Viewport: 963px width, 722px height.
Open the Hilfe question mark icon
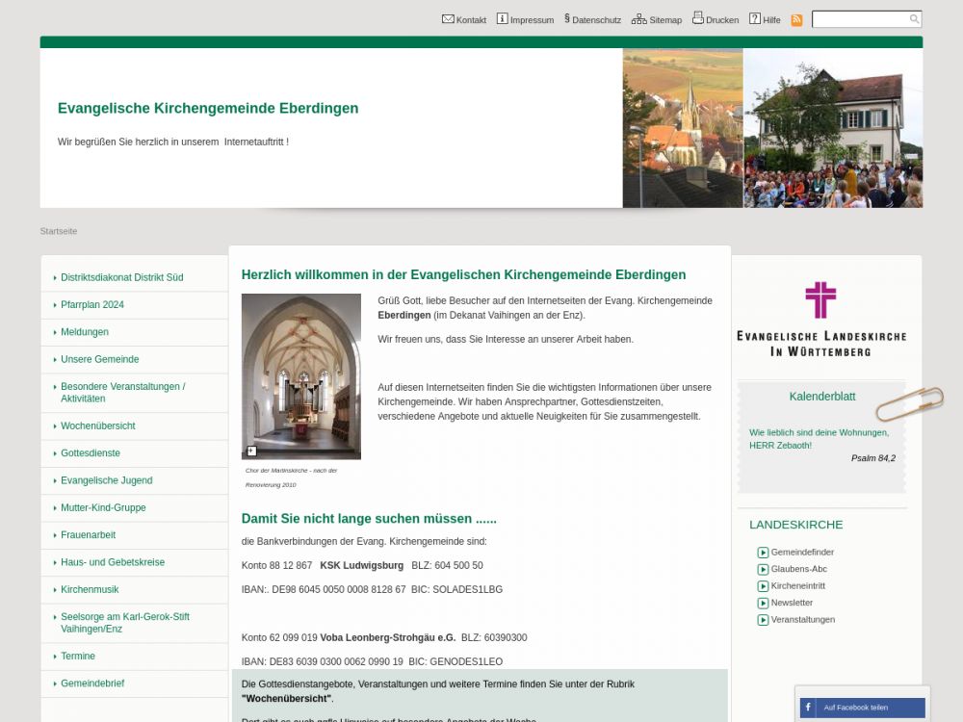tap(755, 19)
